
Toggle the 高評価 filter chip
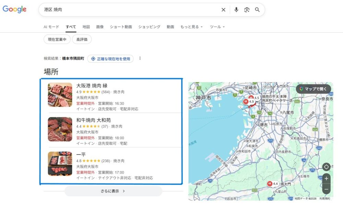[82, 39]
